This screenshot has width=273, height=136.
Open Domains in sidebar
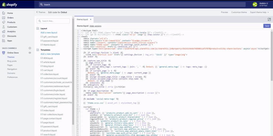pyautogui.click(x=11, y=73)
